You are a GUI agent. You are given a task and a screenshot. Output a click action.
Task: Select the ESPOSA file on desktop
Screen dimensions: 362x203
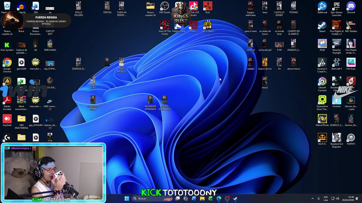(x=107, y=8)
